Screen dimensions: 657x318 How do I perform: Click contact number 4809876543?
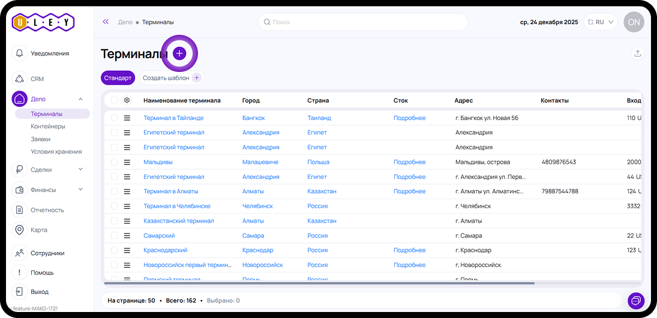pos(559,162)
